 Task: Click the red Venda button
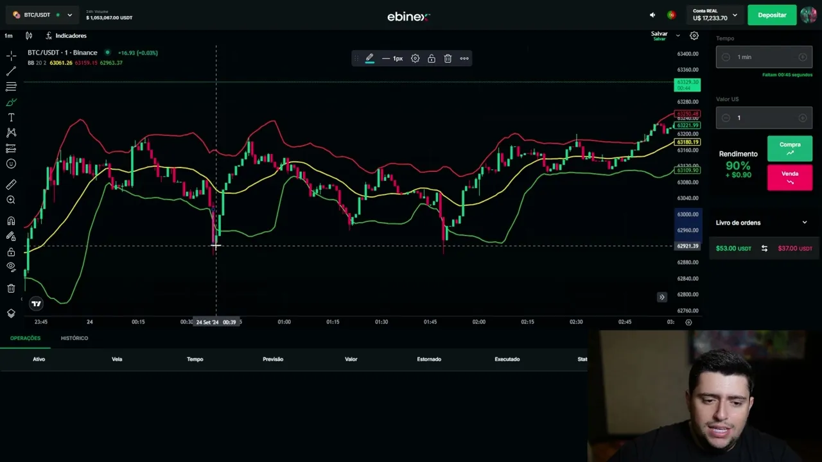(x=790, y=178)
